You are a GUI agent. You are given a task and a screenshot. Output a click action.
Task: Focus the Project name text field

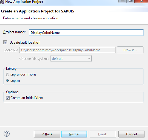pos(86,33)
